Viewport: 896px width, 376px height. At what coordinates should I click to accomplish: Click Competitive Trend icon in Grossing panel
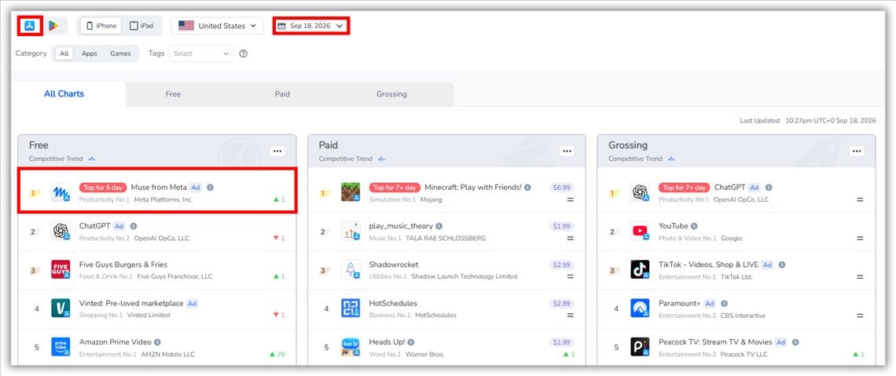[671, 159]
